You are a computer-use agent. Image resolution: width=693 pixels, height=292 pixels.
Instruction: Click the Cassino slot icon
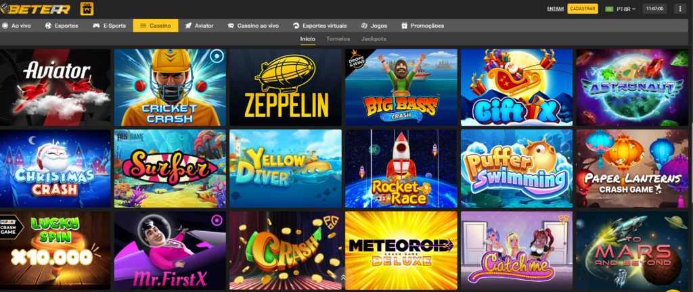pyautogui.click(x=143, y=26)
